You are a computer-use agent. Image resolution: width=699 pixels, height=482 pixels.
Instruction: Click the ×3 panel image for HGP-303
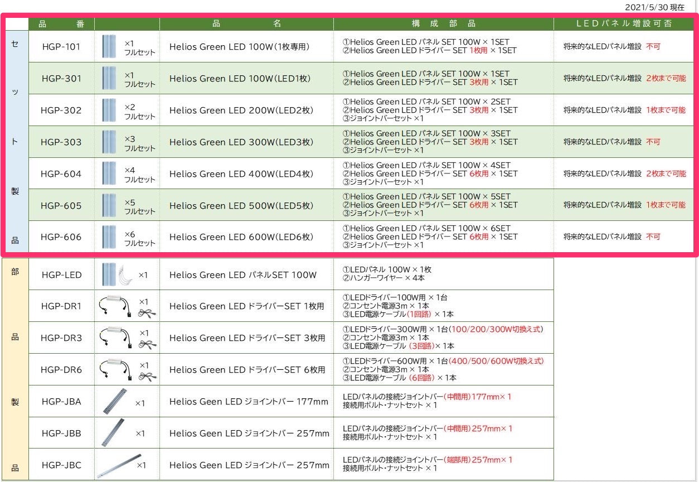point(109,142)
